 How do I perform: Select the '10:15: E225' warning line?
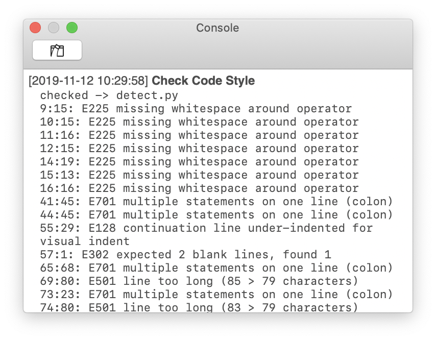200,122
